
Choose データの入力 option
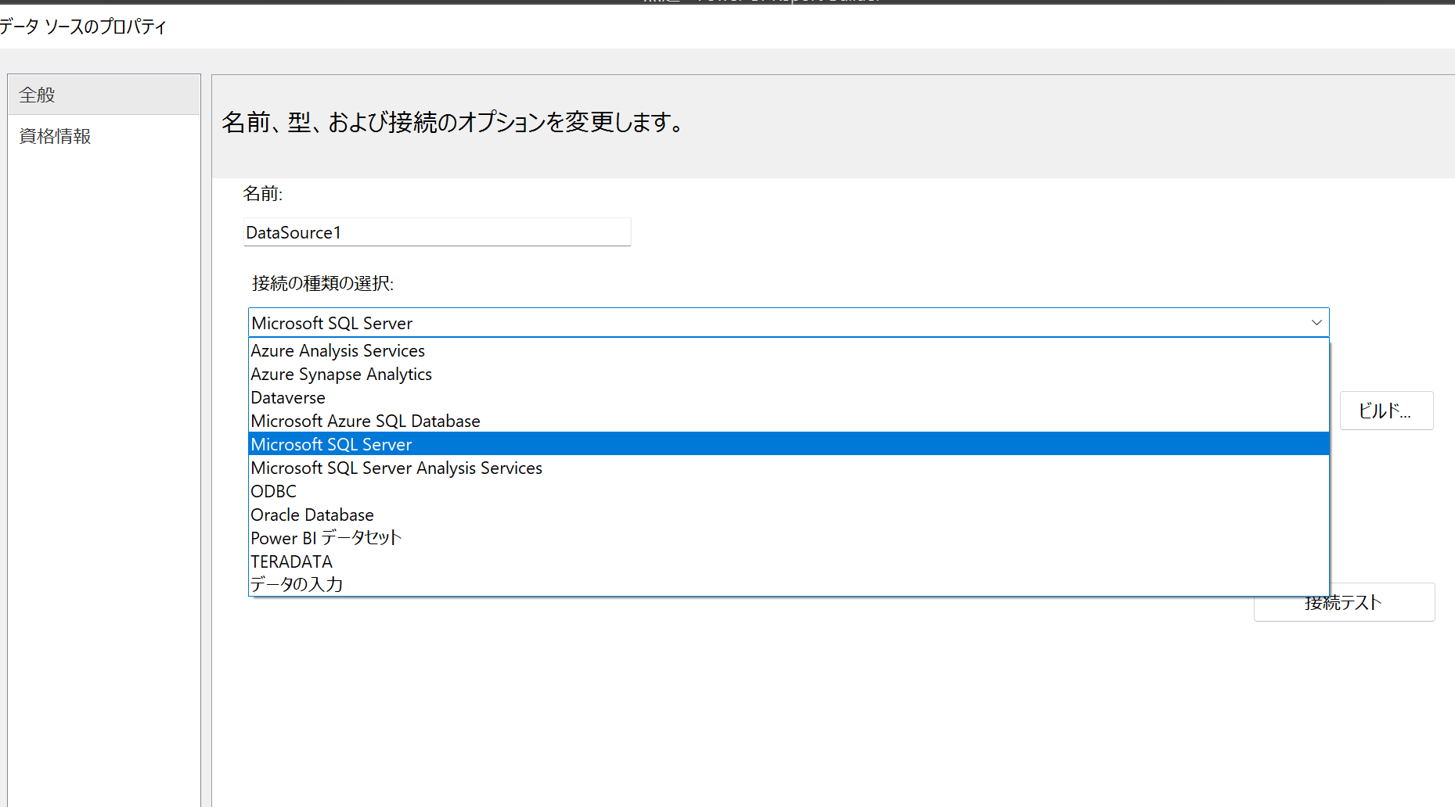(788, 584)
